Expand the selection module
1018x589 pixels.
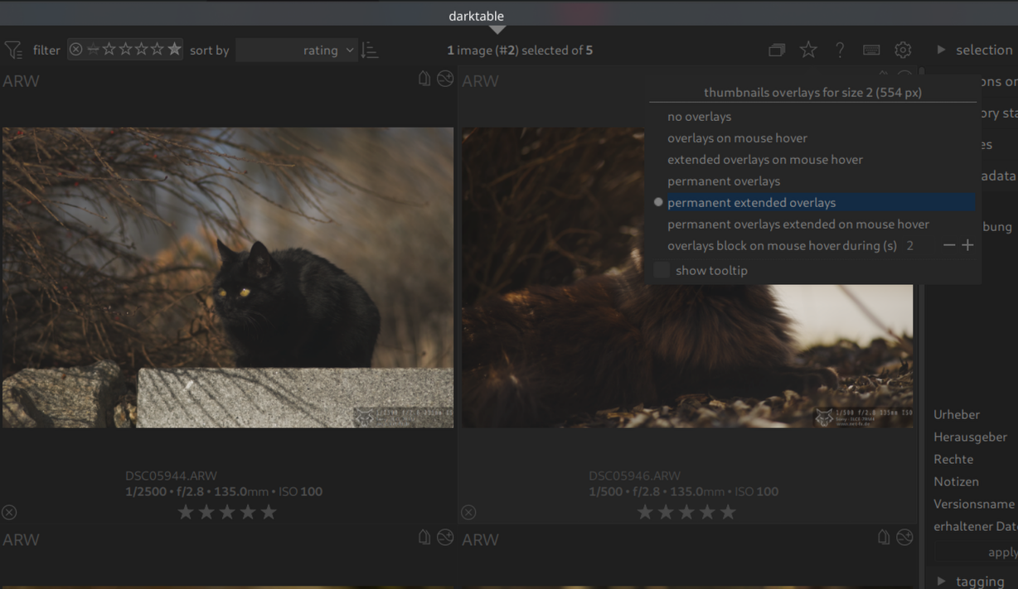click(x=974, y=51)
